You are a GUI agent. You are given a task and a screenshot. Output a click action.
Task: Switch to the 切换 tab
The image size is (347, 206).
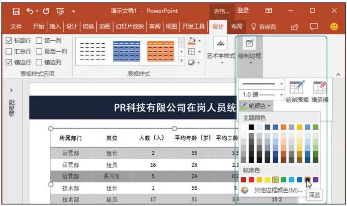coord(88,27)
